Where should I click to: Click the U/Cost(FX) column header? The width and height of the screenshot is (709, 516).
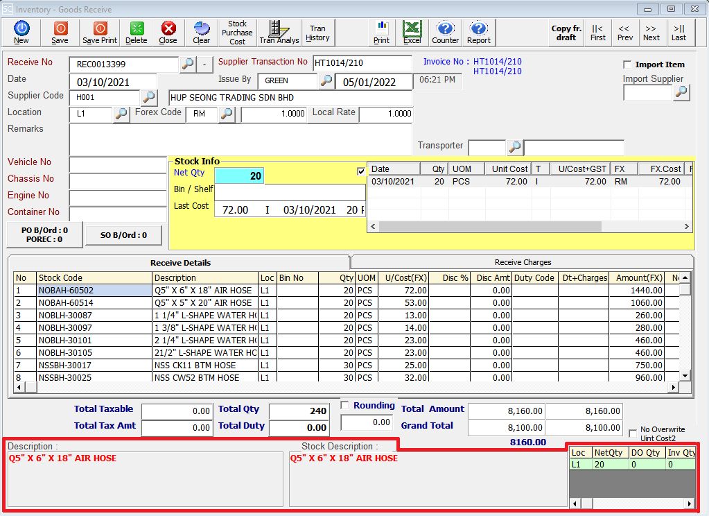(403, 278)
